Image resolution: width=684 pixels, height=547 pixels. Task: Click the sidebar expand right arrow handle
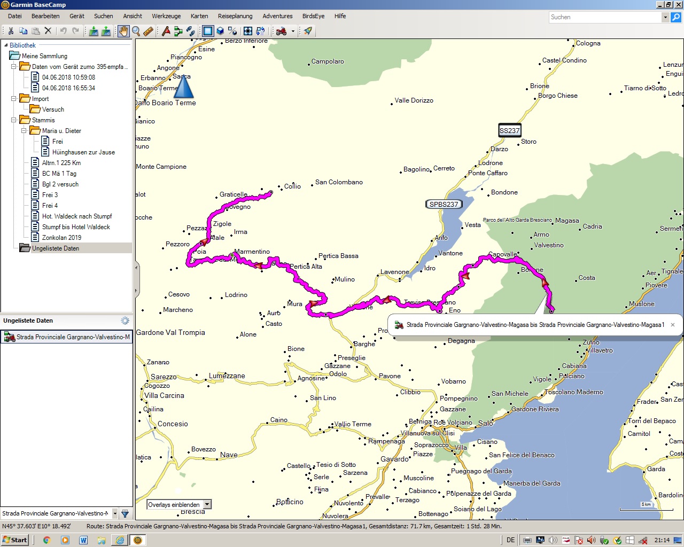click(x=136, y=291)
